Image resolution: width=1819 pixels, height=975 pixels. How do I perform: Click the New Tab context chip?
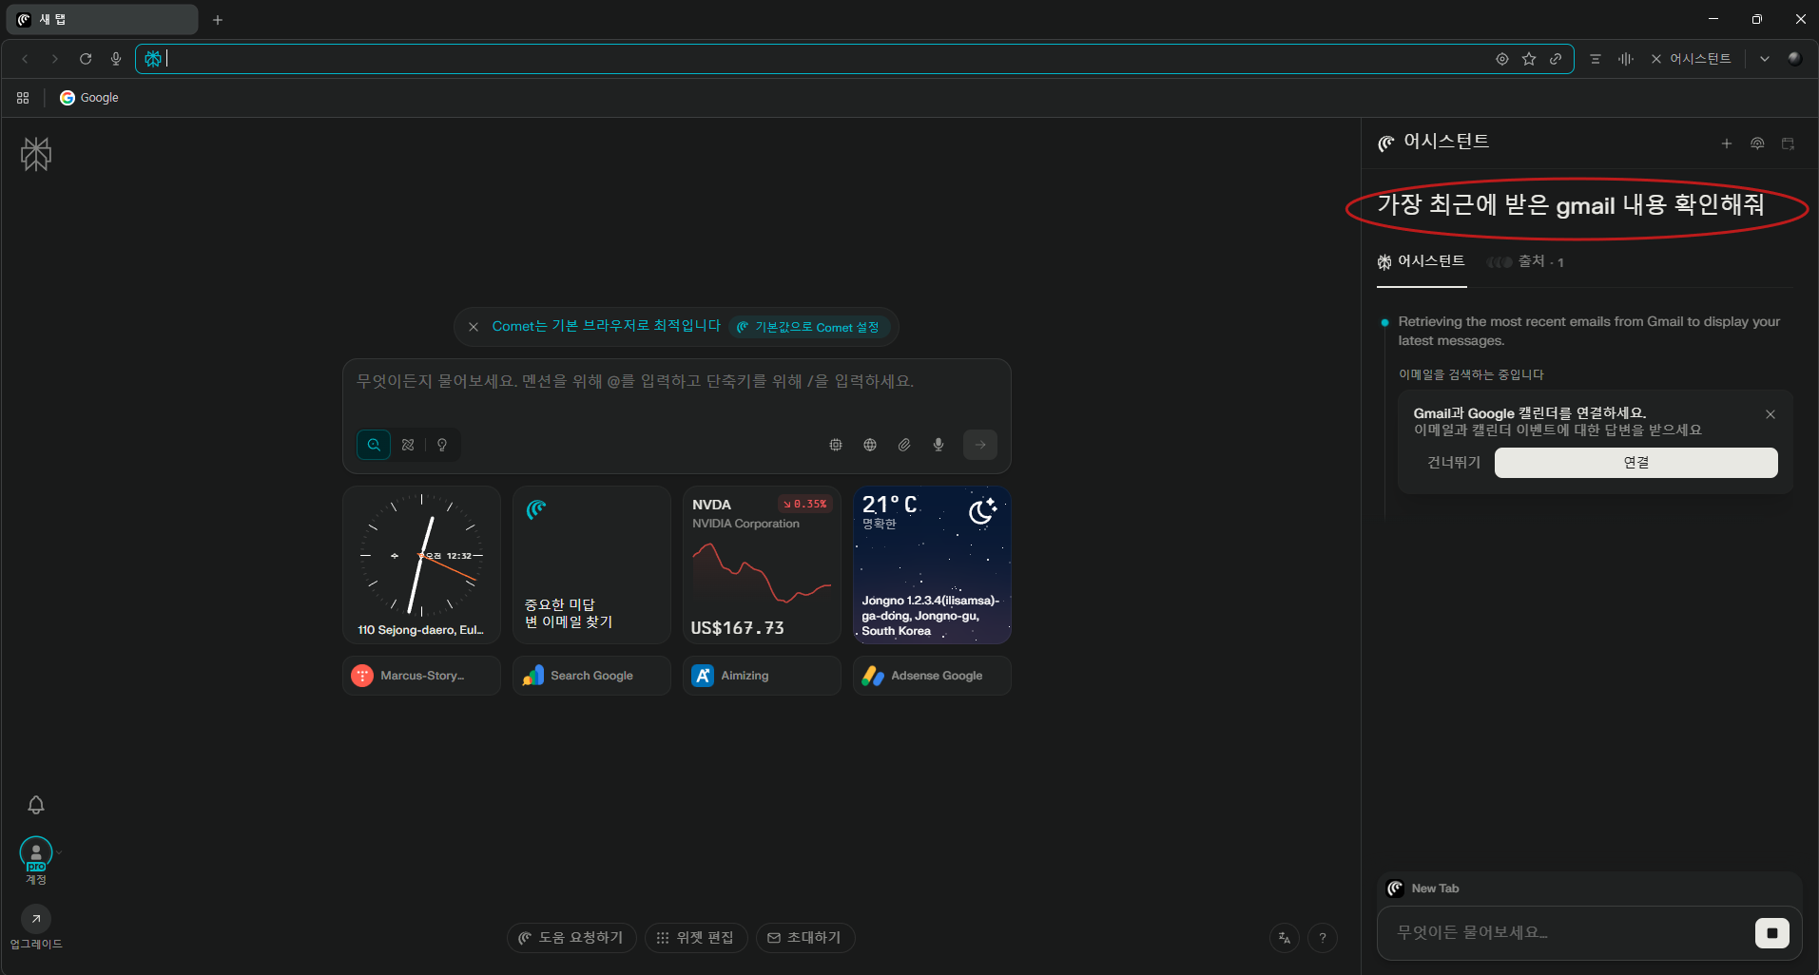coord(1424,889)
